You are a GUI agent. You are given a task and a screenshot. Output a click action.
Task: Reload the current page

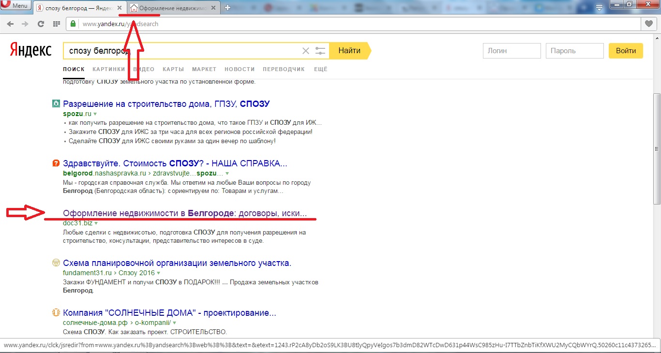41,24
